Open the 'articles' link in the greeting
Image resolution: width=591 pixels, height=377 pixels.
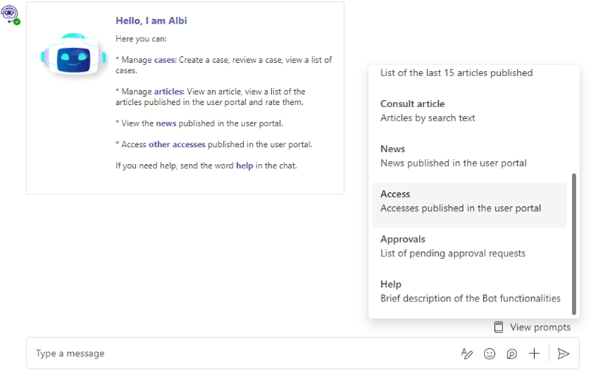(x=168, y=92)
